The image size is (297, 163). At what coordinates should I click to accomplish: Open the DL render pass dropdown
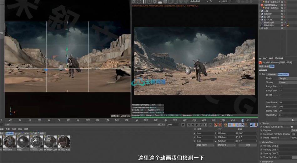215,1
